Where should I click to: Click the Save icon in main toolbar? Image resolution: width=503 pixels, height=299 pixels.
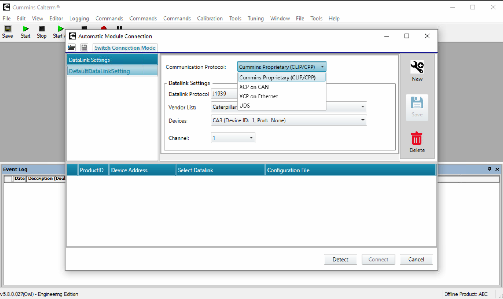click(7, 32)
